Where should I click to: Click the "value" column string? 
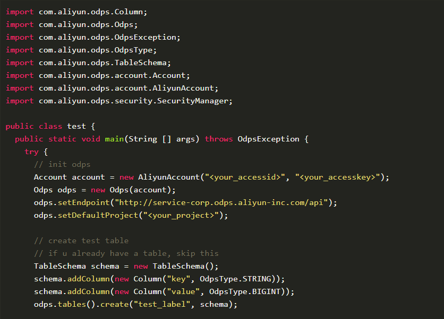pos(183,291)
